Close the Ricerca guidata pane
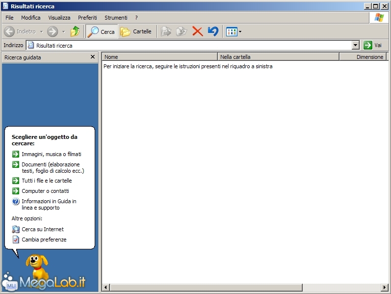 click(93, 57)
